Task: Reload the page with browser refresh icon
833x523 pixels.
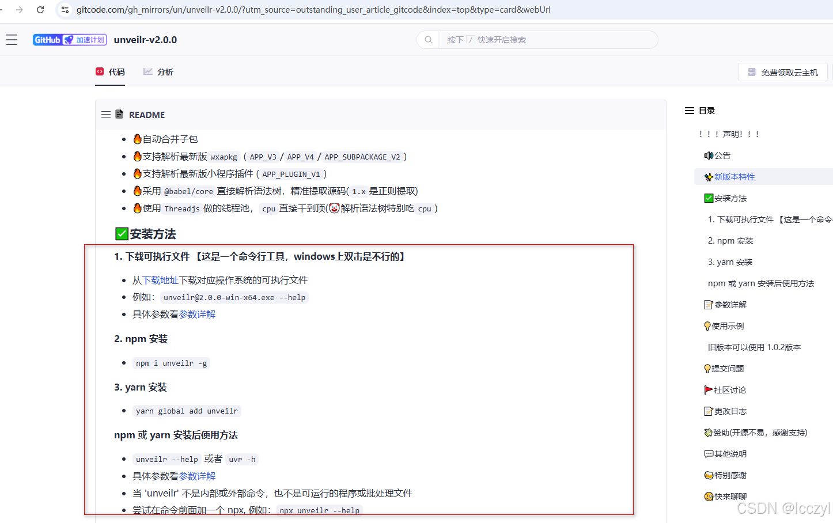Action: (40, 10)
